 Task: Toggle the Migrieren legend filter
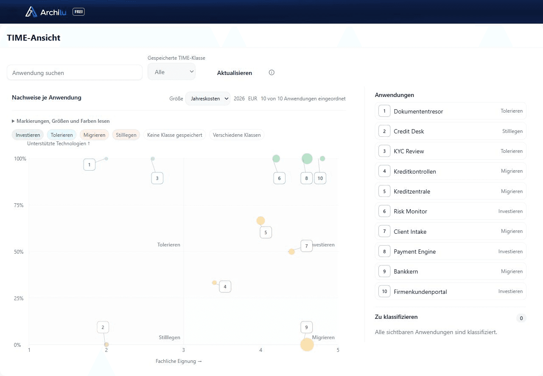pyautogui.click(x=94, y=135)
